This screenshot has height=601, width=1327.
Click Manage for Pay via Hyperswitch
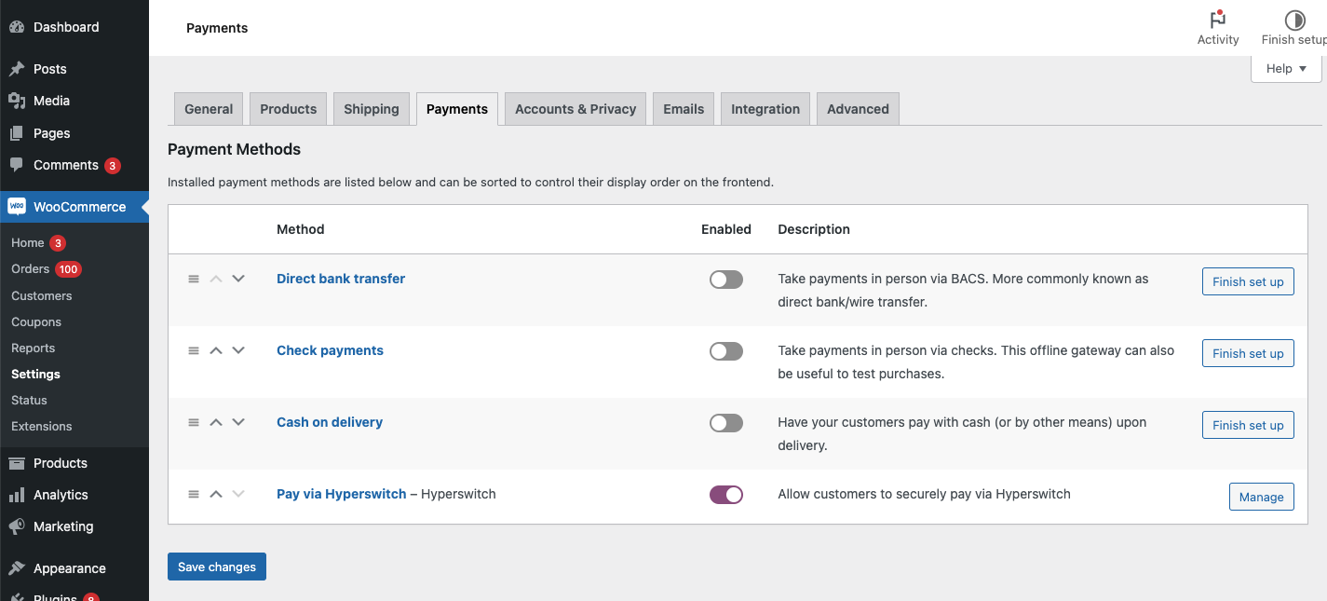[x=1261, y=497]
